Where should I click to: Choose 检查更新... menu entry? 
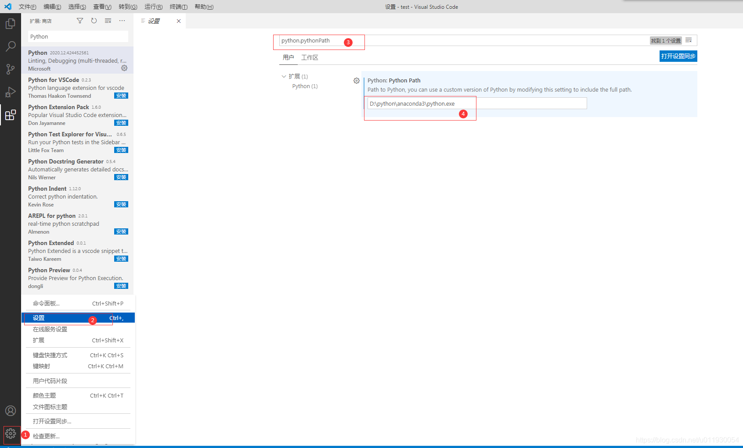tap(78, 436)
